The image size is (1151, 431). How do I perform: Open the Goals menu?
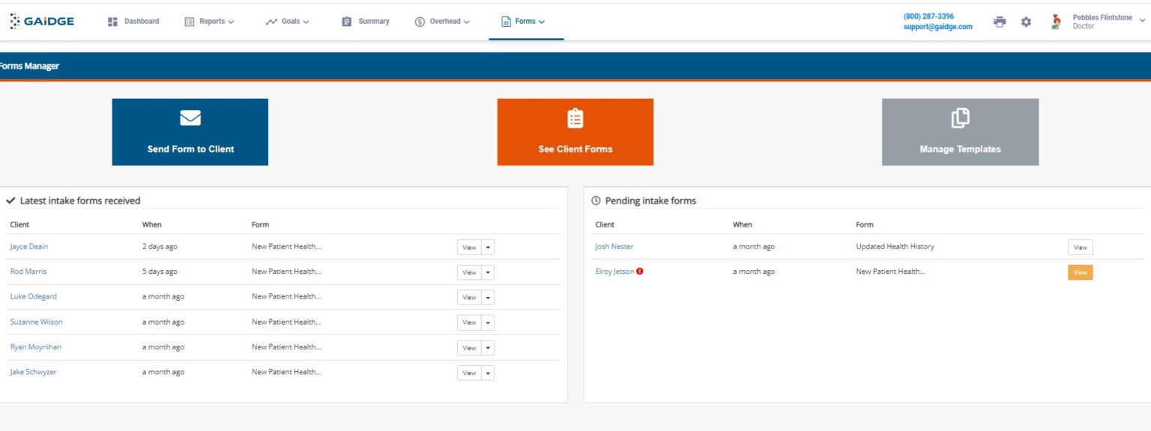pos(288,22)
